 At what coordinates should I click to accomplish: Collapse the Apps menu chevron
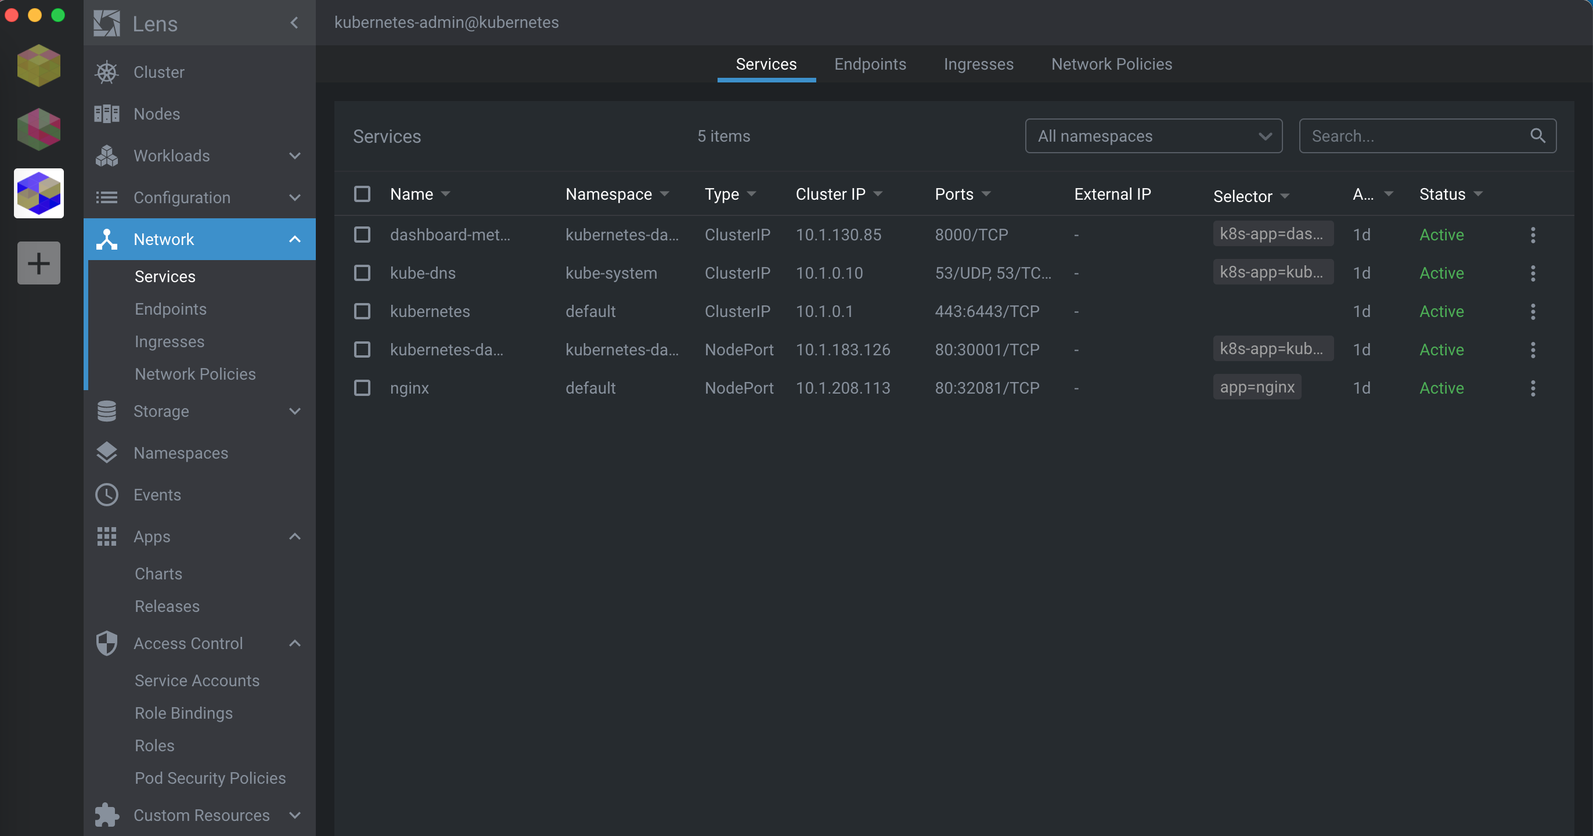coord(295,536)
